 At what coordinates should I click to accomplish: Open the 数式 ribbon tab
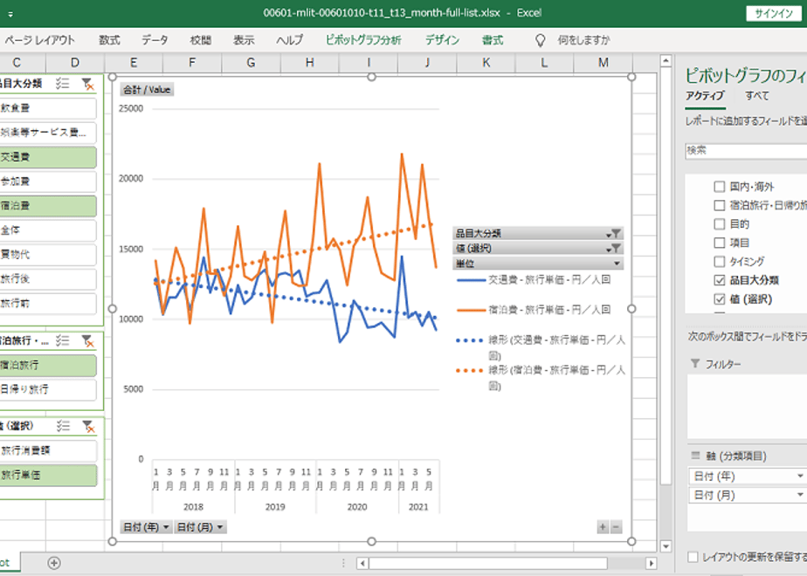pos(110,40)
